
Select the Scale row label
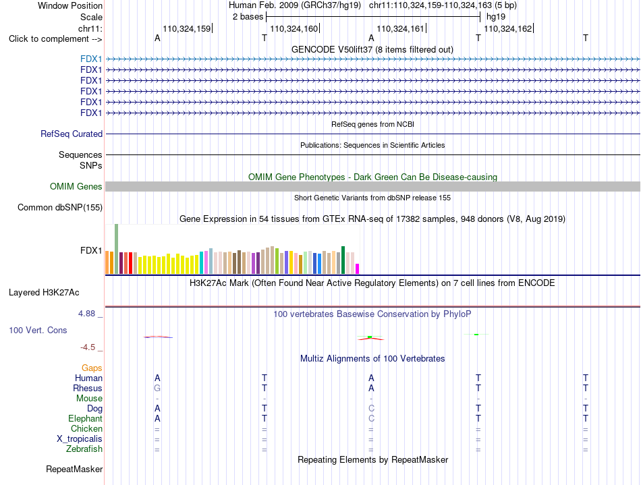pos(91,17)
